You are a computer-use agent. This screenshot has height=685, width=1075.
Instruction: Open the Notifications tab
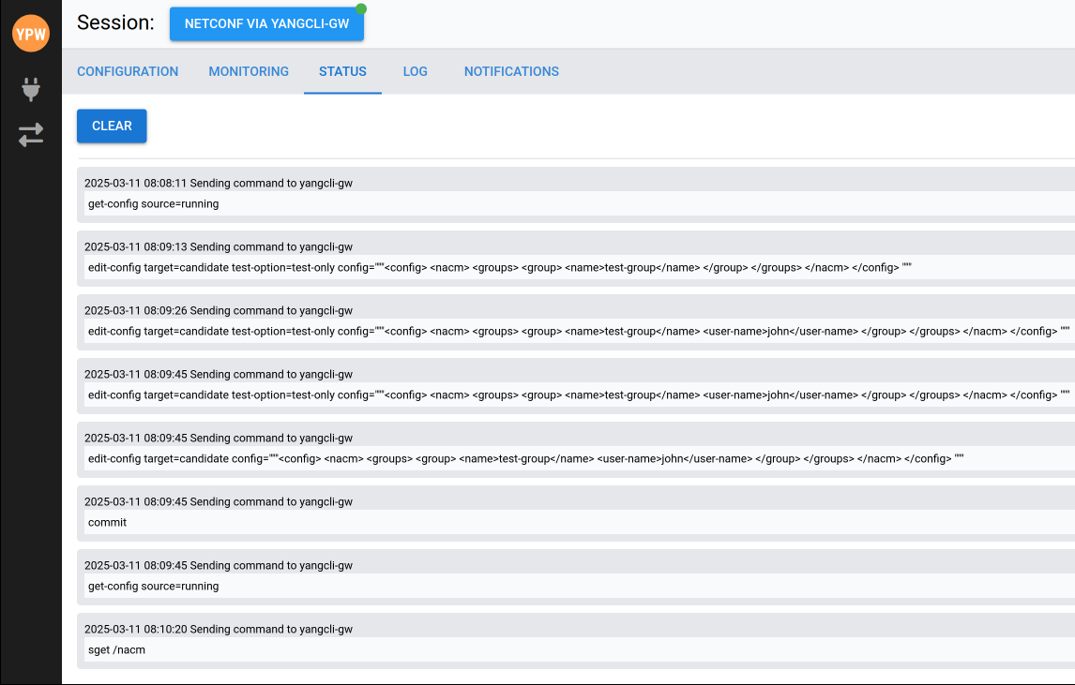(511, 71)
